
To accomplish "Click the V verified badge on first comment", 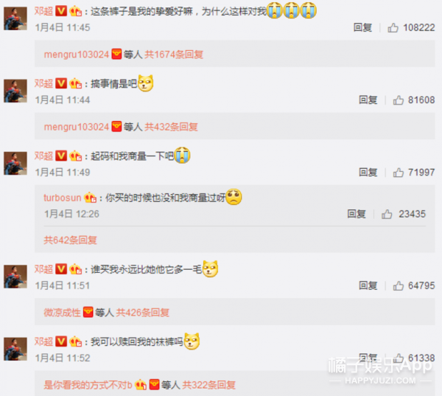I will pyautogui.click(x=61, y=11).
